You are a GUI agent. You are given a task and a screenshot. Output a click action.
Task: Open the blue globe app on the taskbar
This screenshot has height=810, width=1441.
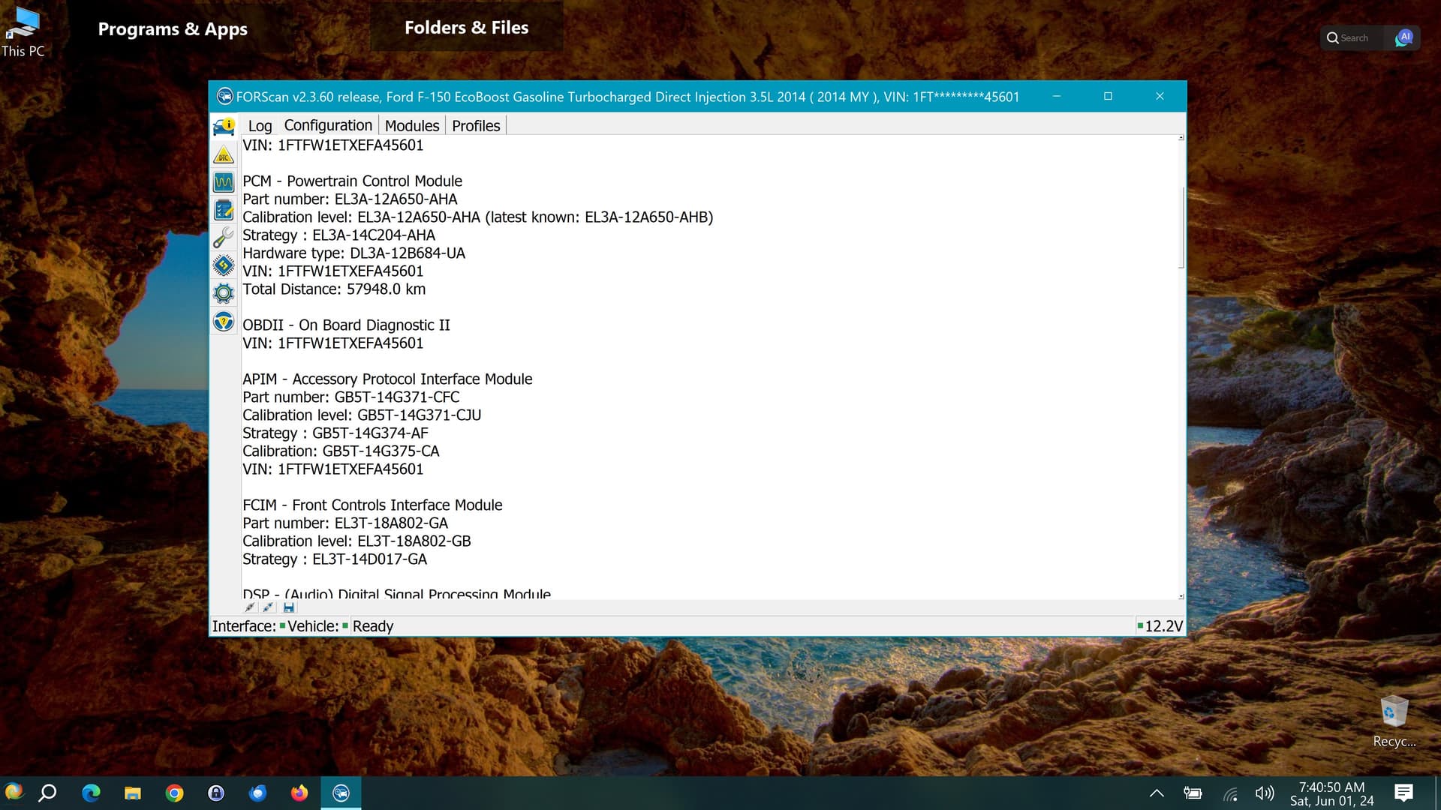coord(257,793)
